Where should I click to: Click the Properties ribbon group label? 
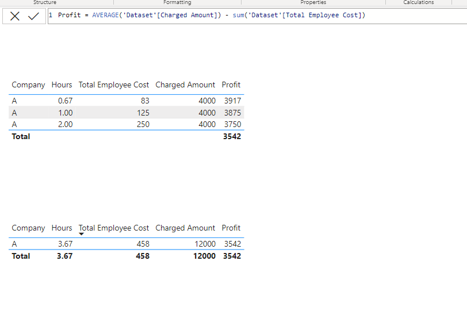pyautogui.click(x=313, y=2)
